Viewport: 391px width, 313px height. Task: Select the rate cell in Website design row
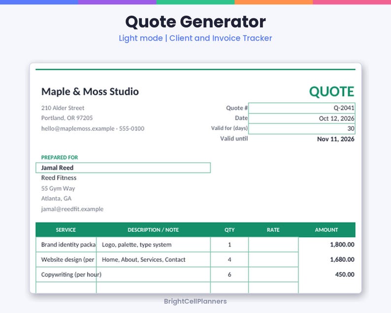pyautogui.click(x=273, y=260)
